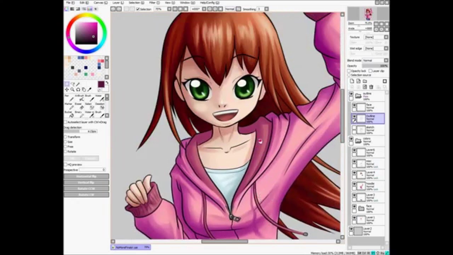
Task: Click the foreground color swatch
Action: pos(101,84)
